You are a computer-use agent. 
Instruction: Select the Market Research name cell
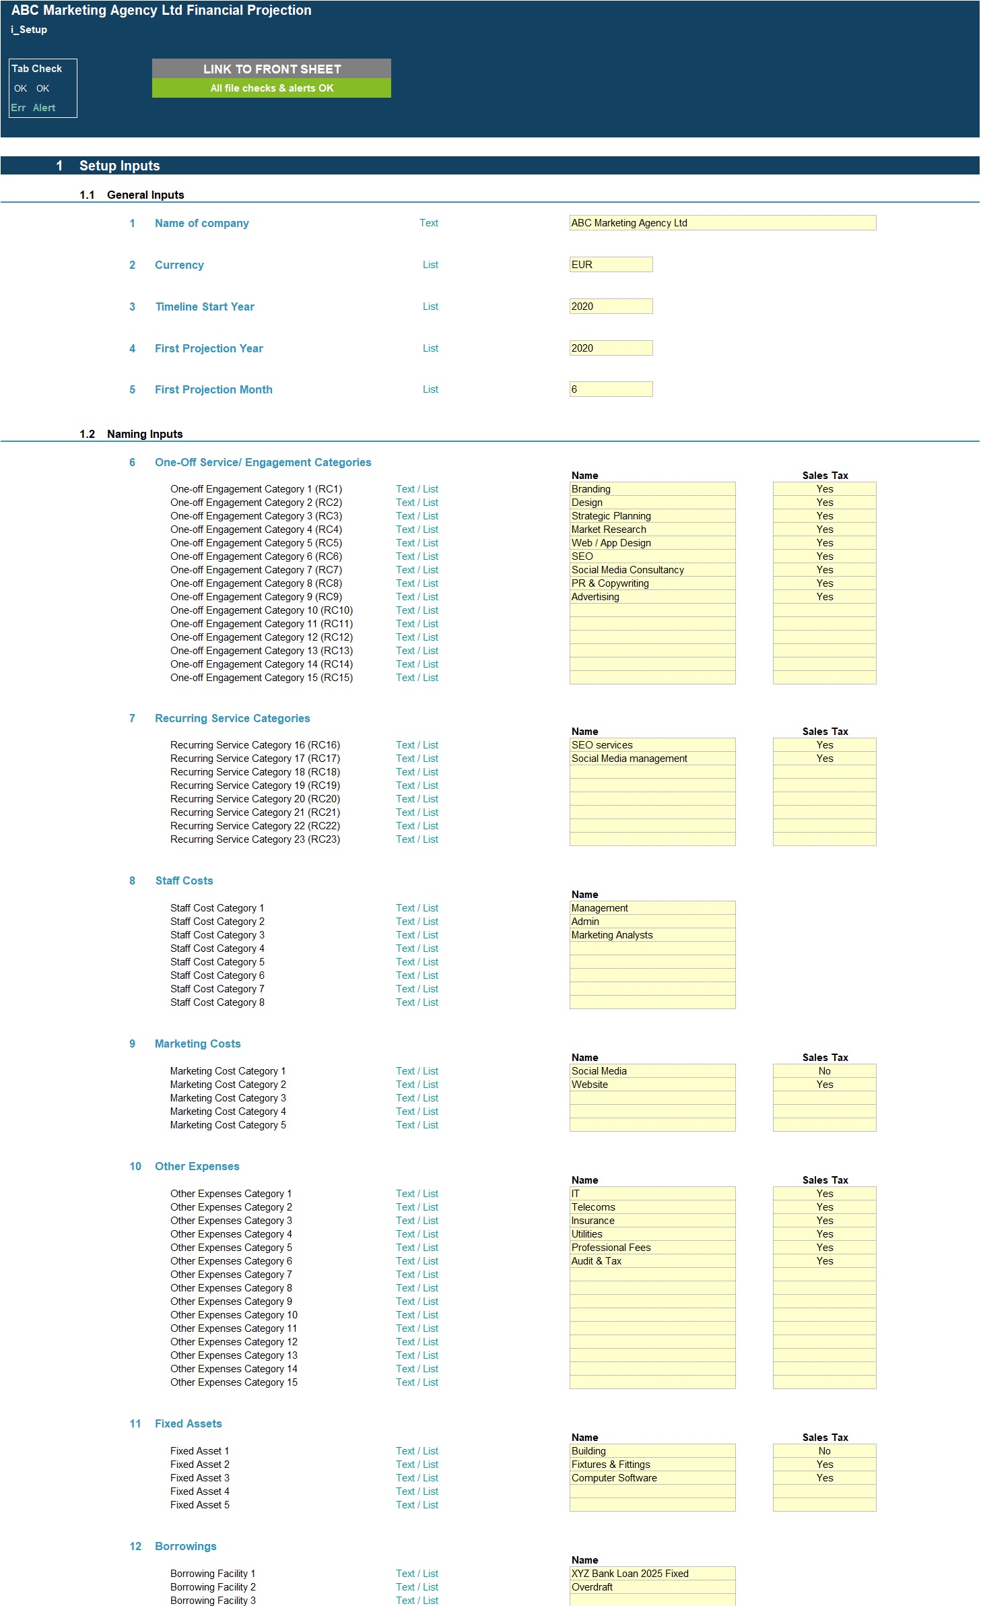click(x=652, y=529)
